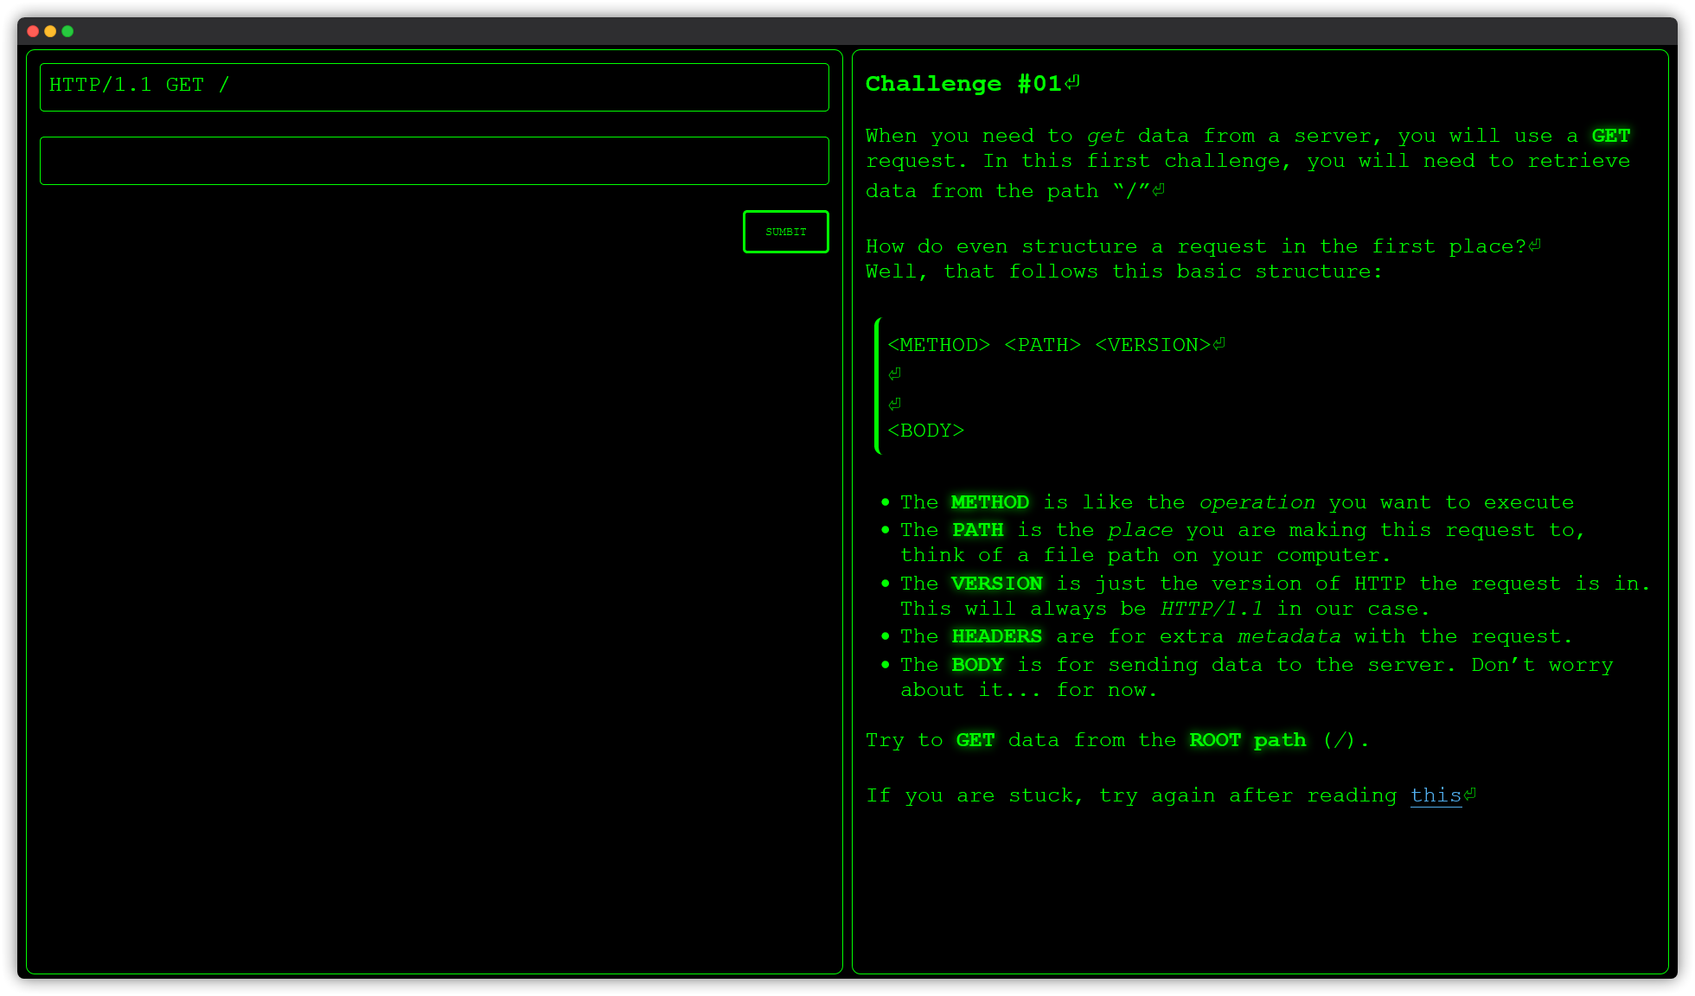
Task: Click the return symbol after the <VERSION> line
Action: tap(1220, 342)
